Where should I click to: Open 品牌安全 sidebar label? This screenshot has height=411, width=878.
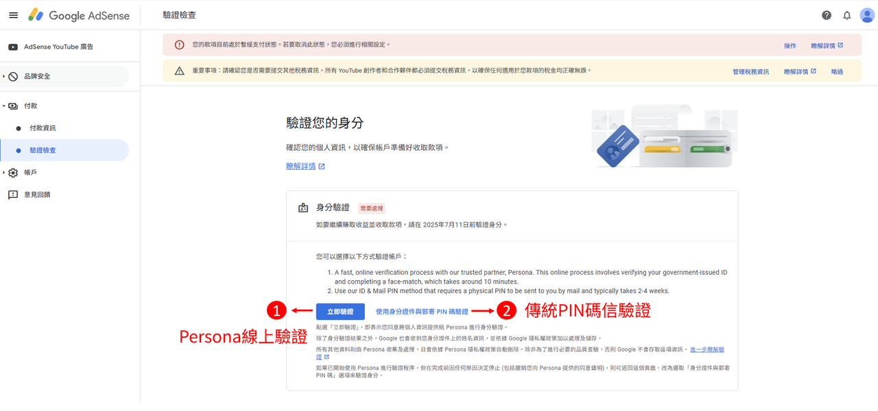click(37, 77)
